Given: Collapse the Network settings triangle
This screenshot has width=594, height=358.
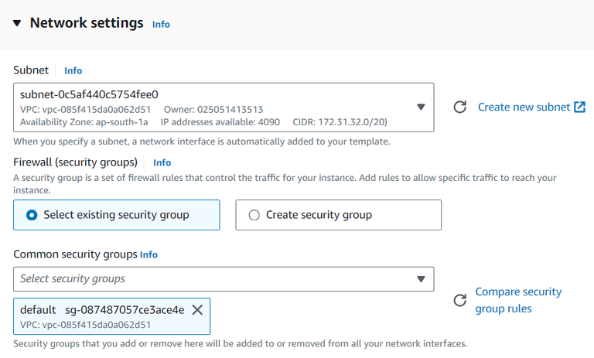Looking at the screenshot, I should tap(17, 23).
